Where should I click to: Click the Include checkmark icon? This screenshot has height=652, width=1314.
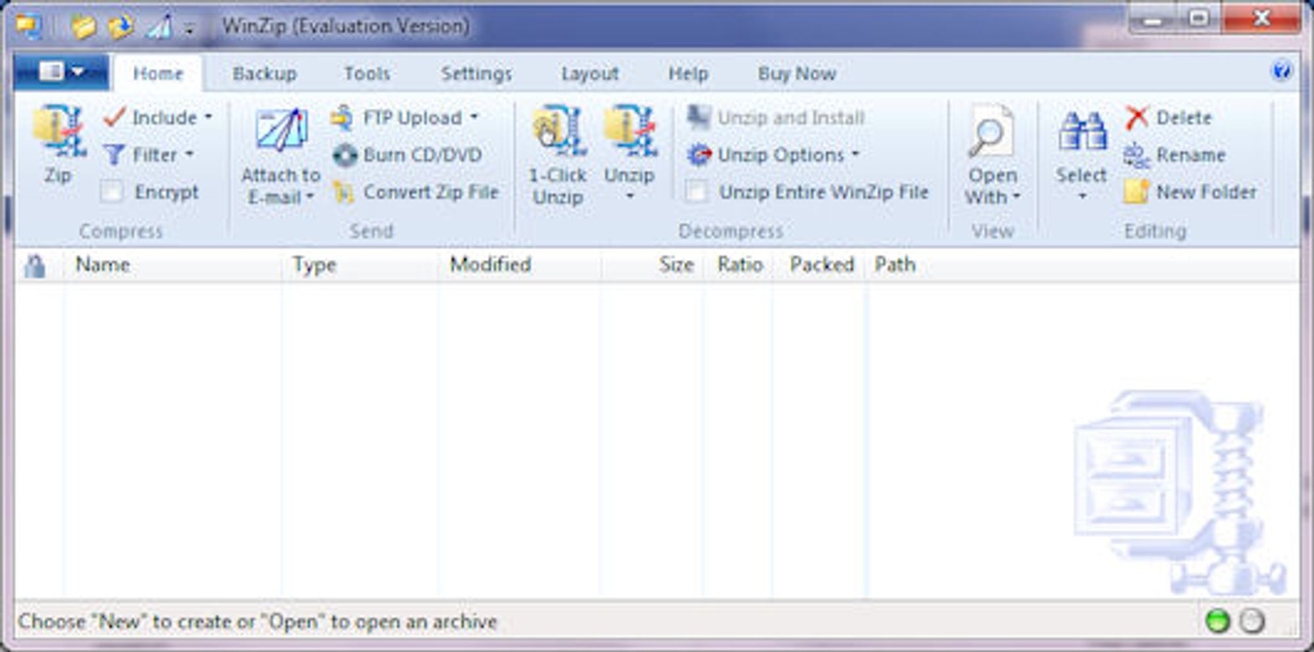[x=115, y=117]
